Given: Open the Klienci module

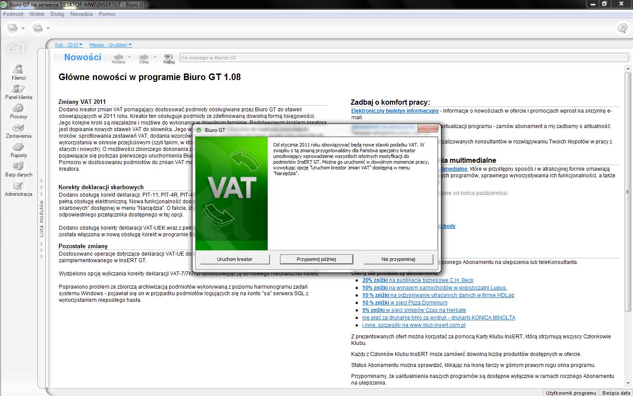Looking at the screenshot, I should 18,72.
